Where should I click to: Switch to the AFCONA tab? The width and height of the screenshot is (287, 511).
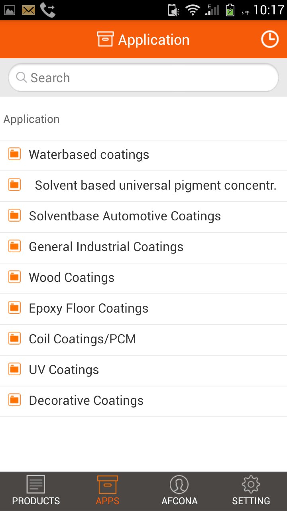[179, 491]
